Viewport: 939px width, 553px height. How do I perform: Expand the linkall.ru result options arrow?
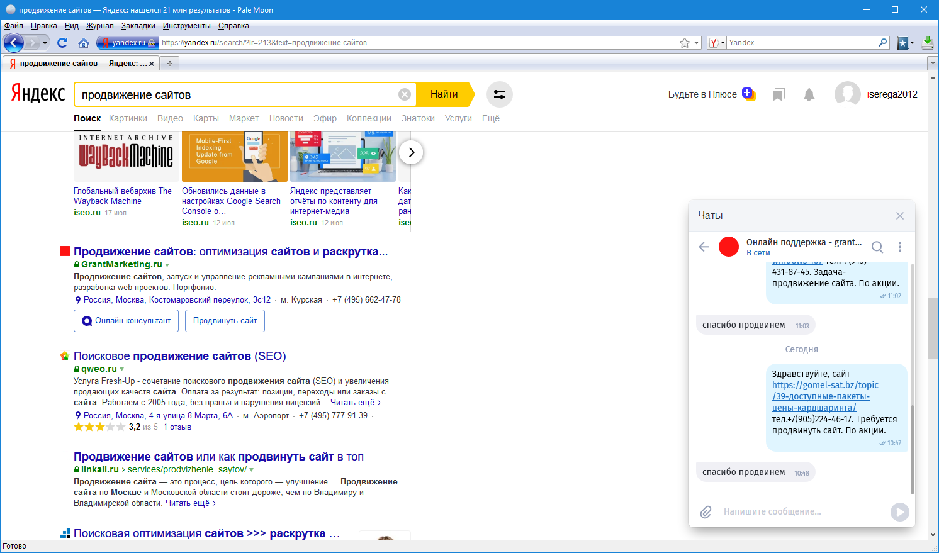(x=252, y=470)
